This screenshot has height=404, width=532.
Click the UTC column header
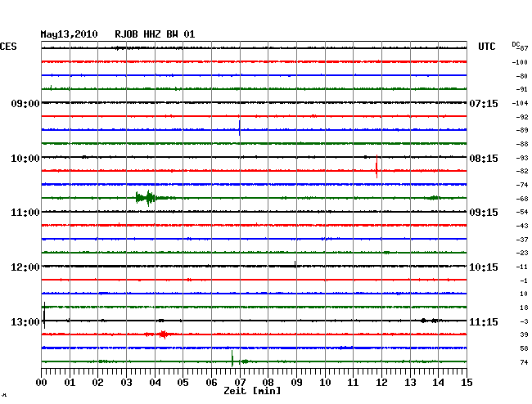[486, 47]
